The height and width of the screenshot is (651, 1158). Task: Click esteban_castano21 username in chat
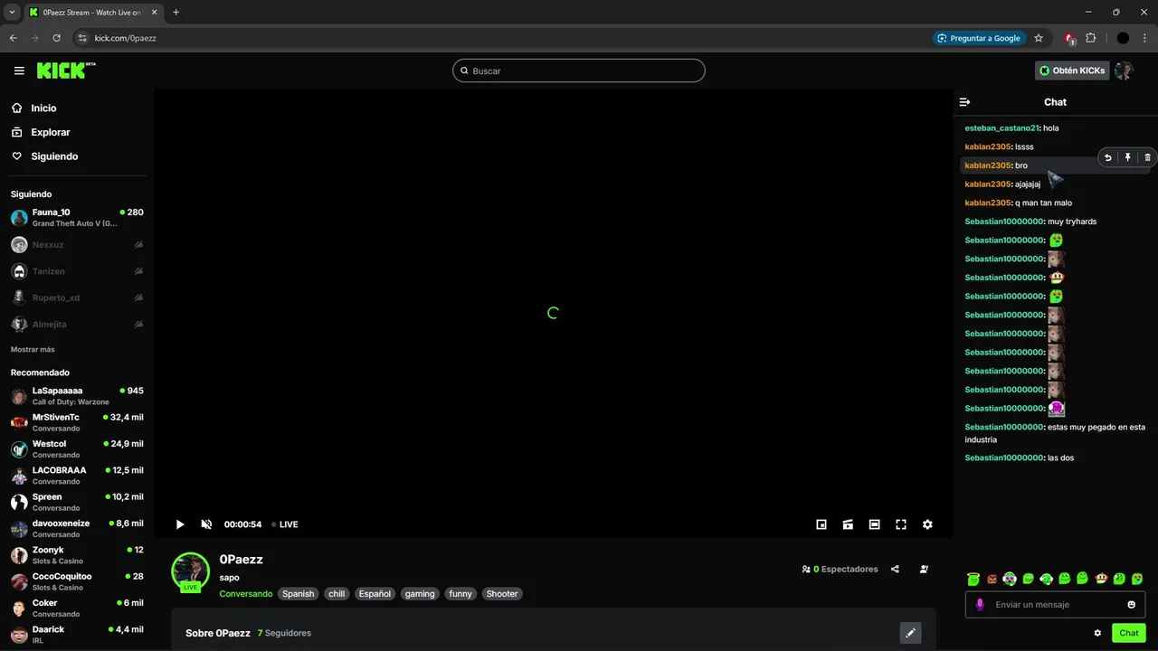point(1001,128)
